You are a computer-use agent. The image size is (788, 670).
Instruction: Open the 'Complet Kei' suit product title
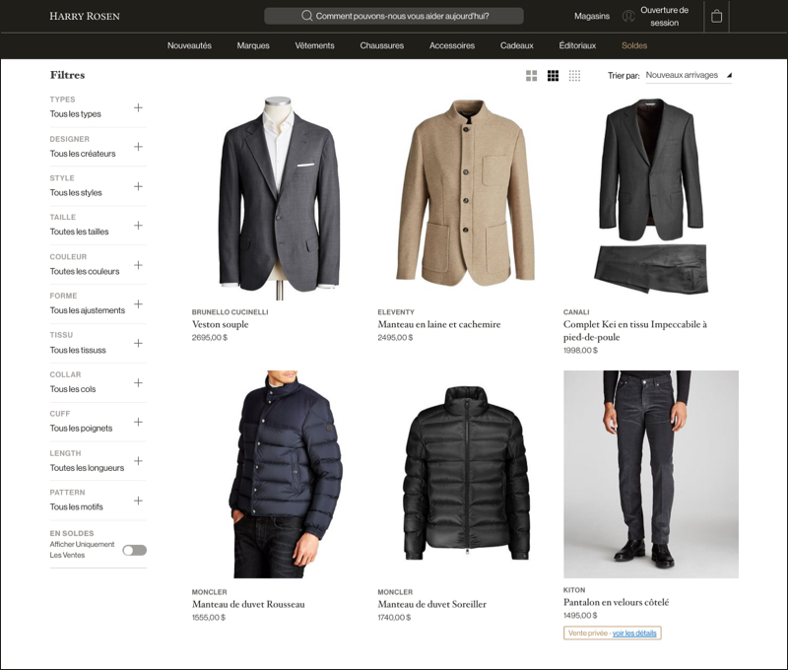[x=635, y=331]
